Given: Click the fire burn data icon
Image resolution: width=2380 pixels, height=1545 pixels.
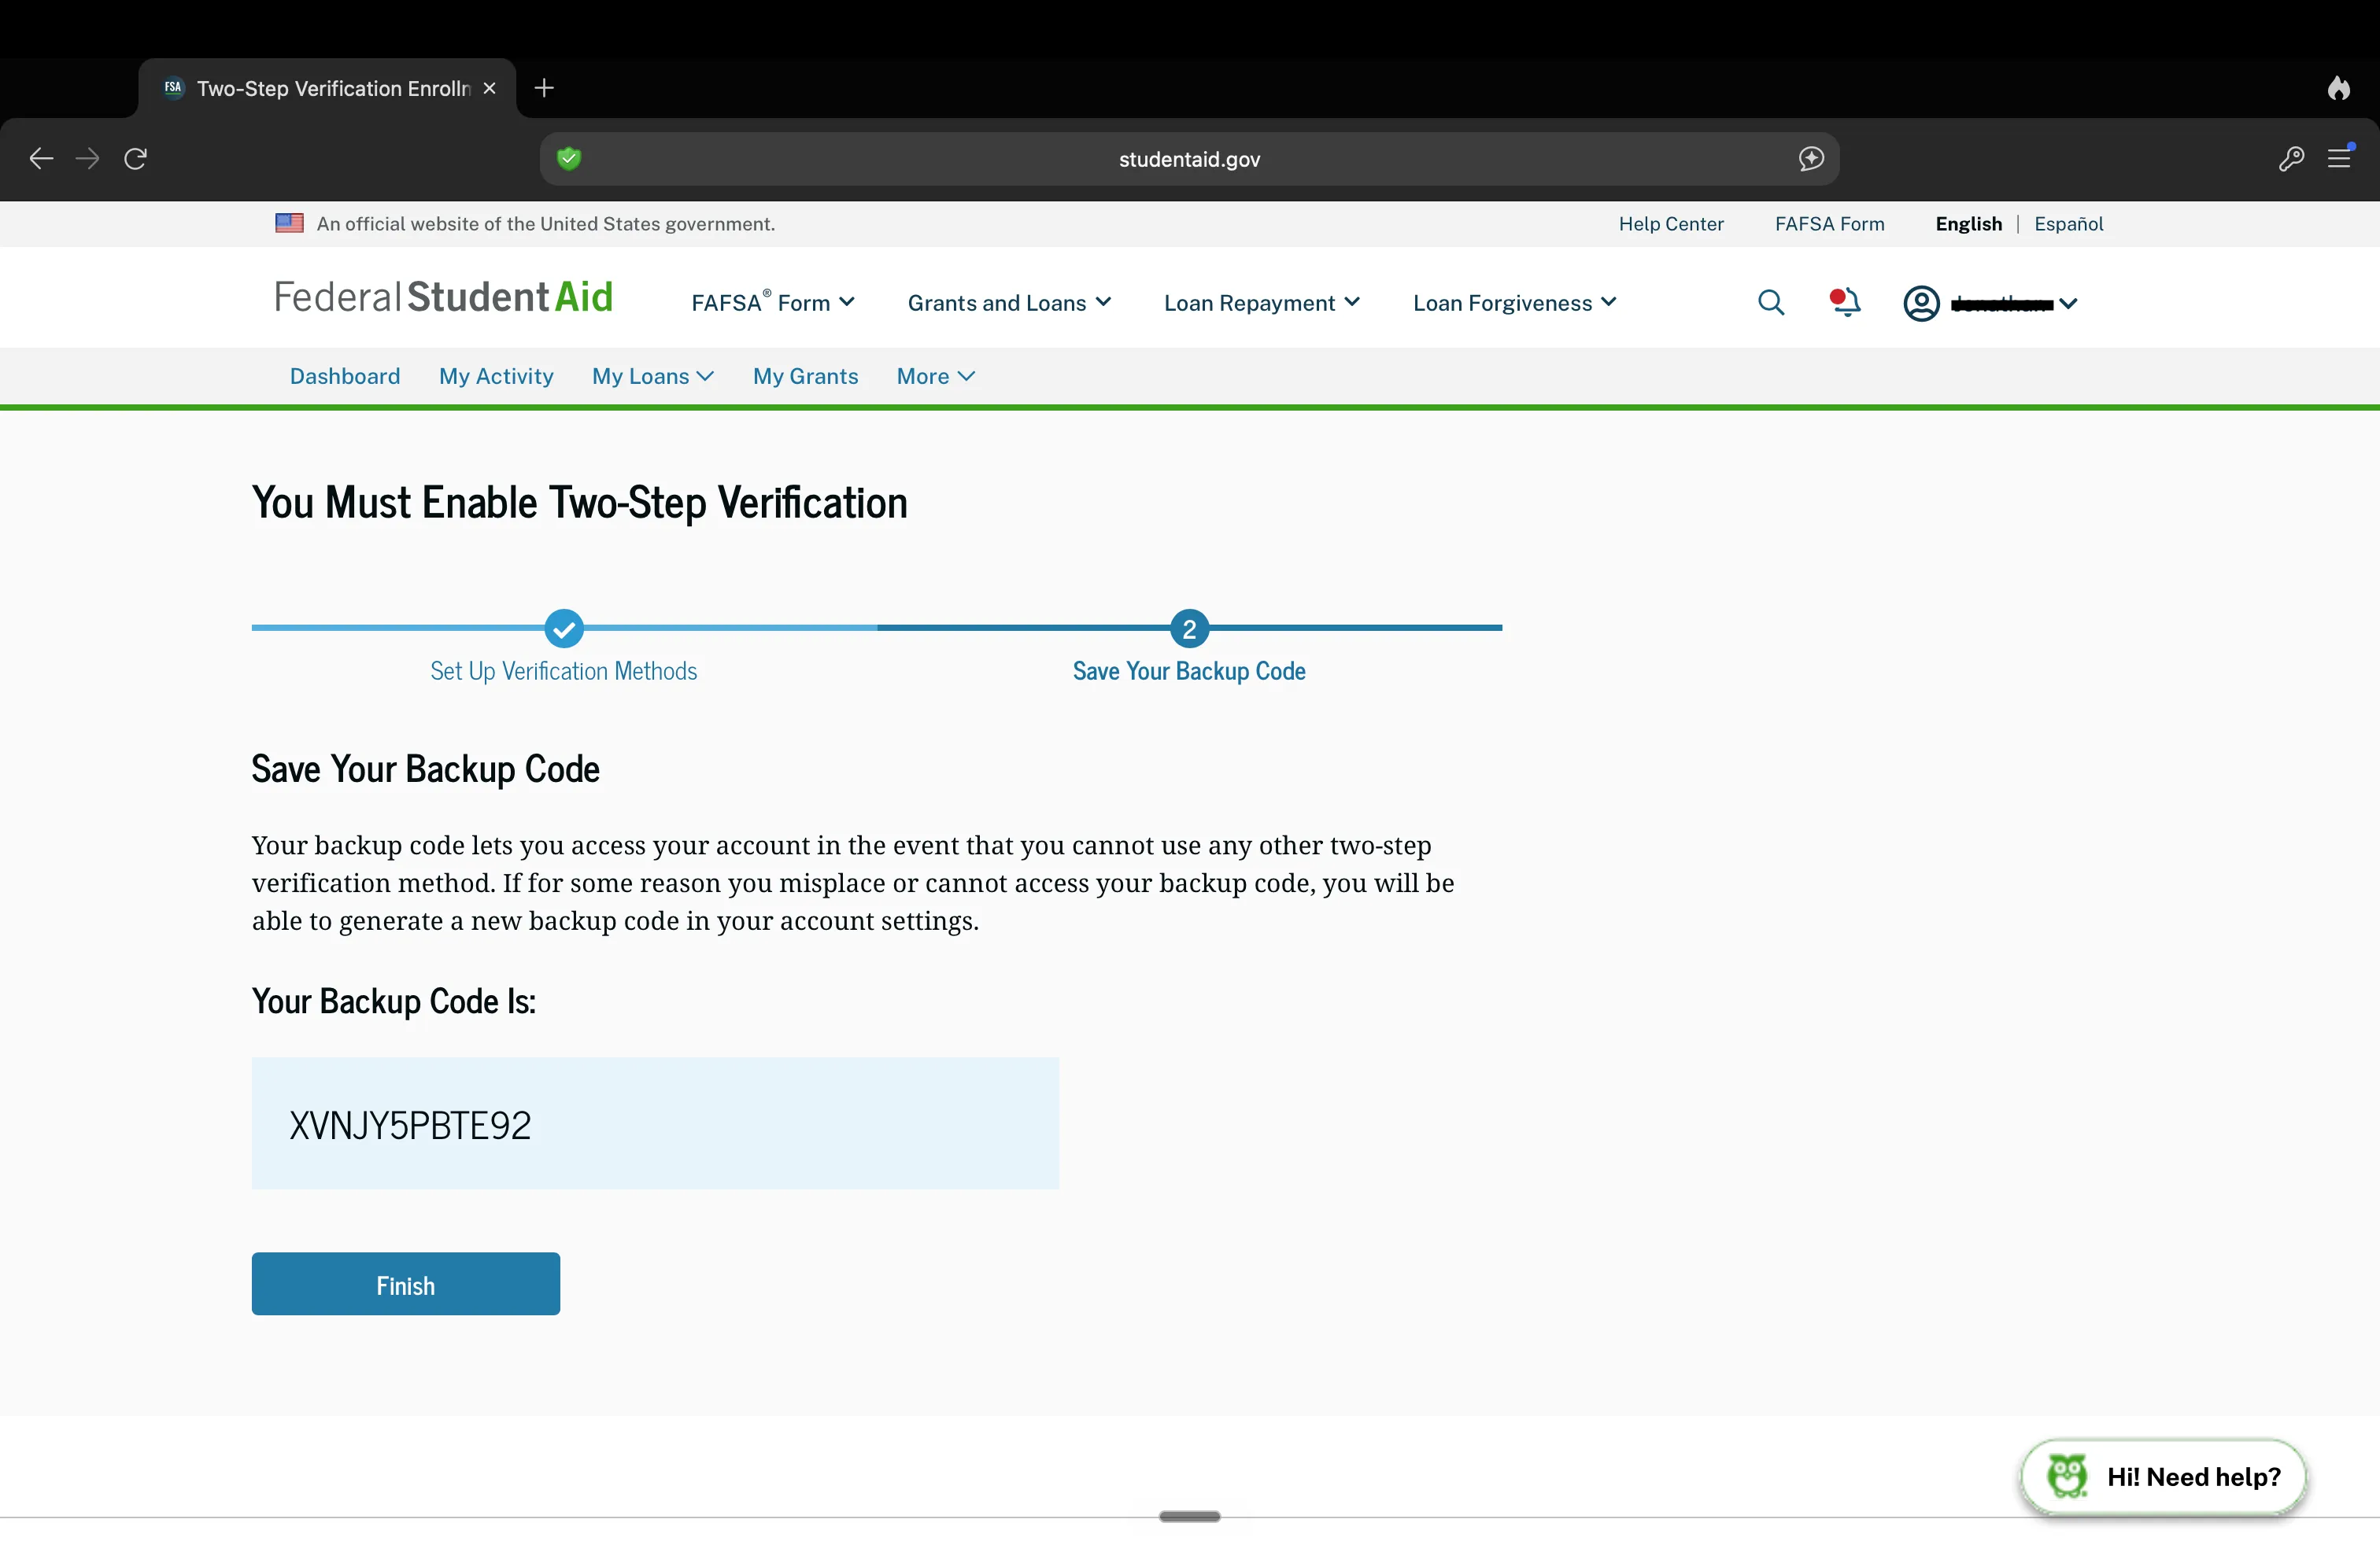Looking at the screenshot, I should point(2338,88).
